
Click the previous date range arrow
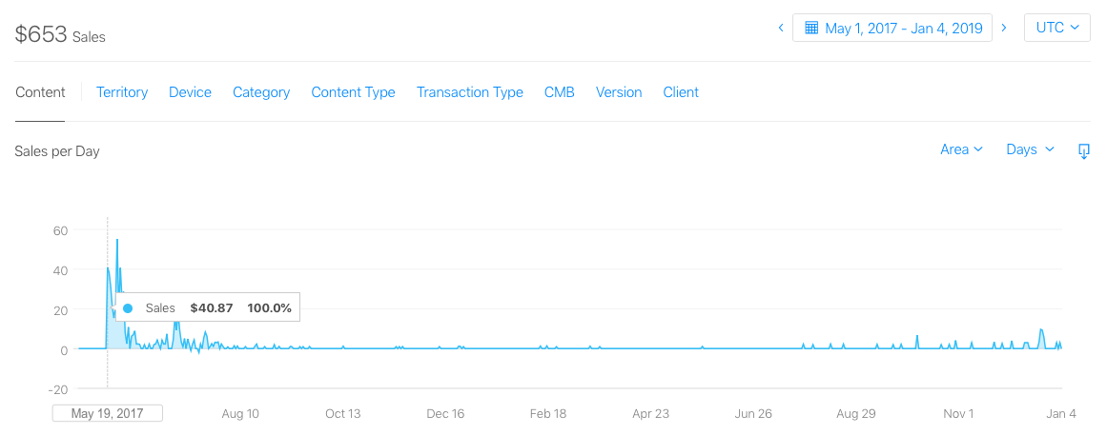click(781, 28)
